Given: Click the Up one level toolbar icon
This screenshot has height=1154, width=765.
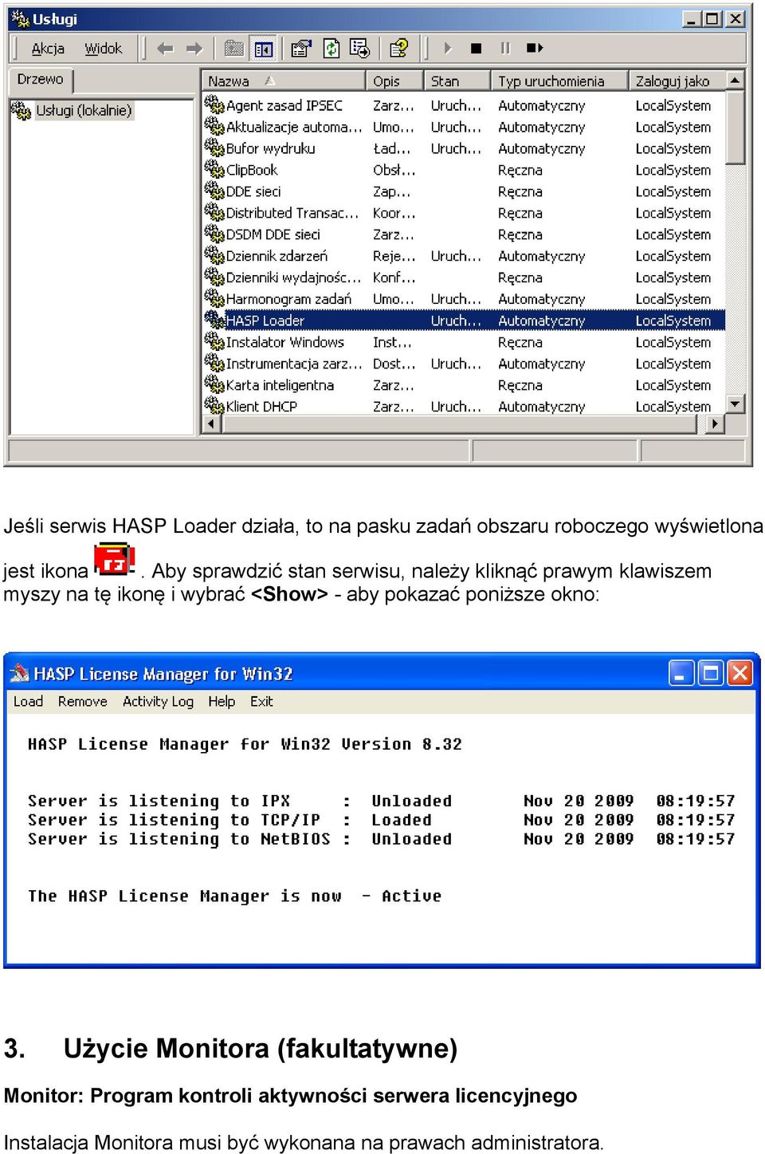Looking at the screenshot, I should click(x=233, y=49).
